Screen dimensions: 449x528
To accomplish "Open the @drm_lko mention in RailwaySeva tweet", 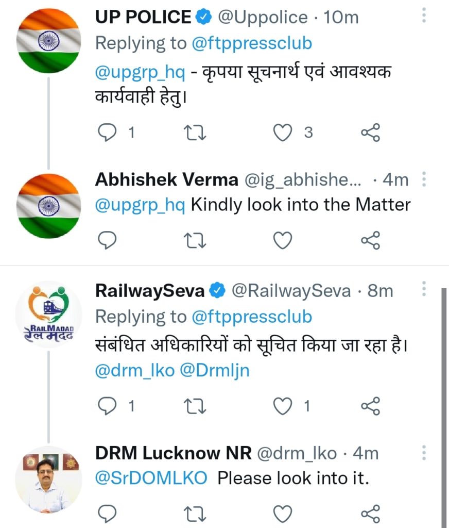I will point(135,371).
